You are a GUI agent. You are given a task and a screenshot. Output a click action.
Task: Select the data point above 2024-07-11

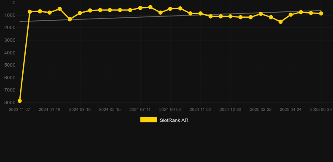(140, 8)
